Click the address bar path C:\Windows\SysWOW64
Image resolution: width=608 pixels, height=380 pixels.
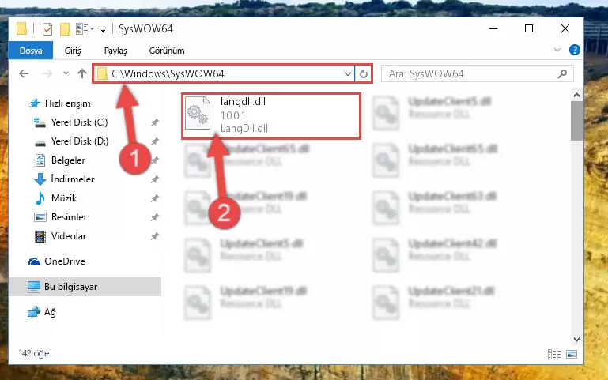coord(168,73)
